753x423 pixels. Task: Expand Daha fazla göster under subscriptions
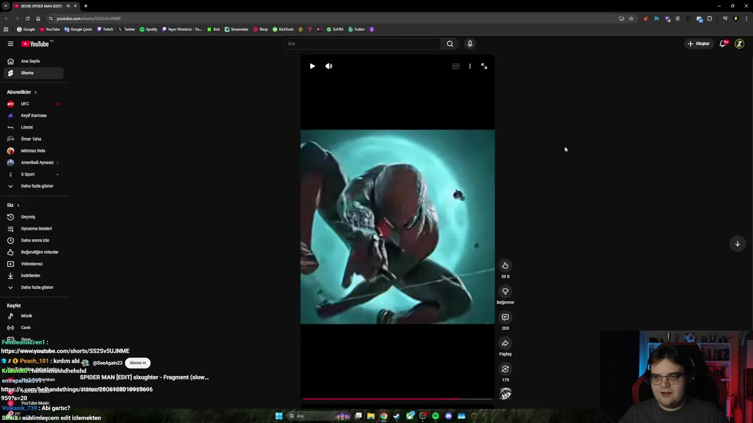click(x=34, y=186)
